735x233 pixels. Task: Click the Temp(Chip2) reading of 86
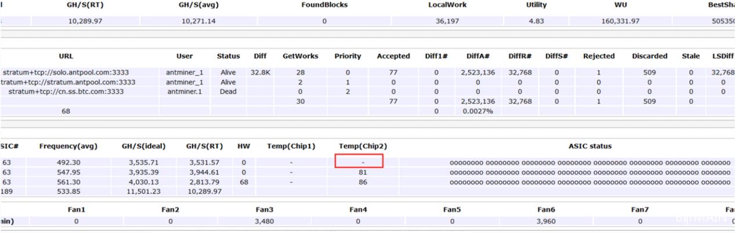tap(363, 181)
